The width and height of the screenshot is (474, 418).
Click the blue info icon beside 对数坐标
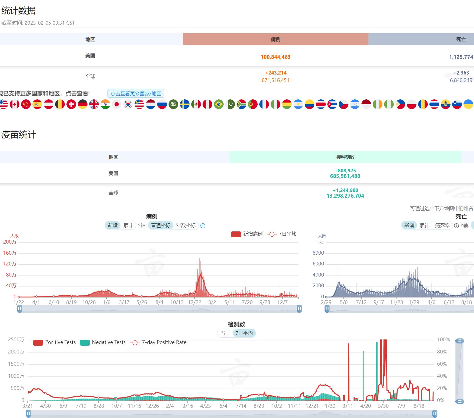click(203, 226)
